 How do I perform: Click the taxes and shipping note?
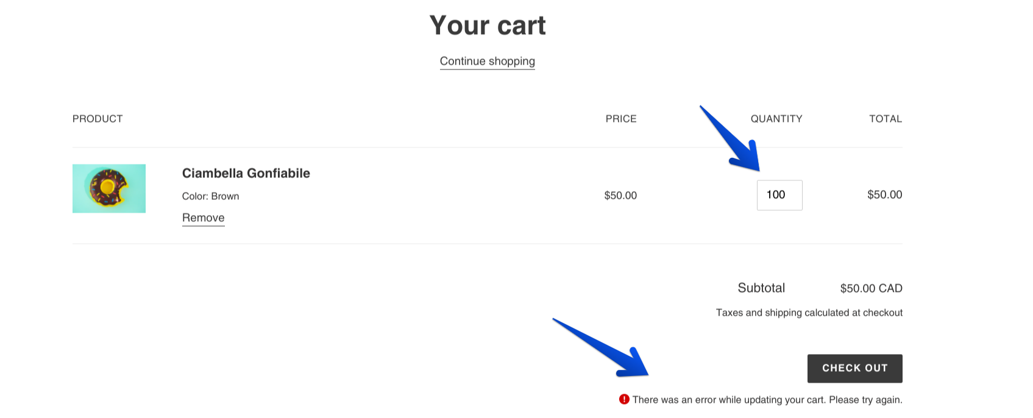[x=809, y=313]
